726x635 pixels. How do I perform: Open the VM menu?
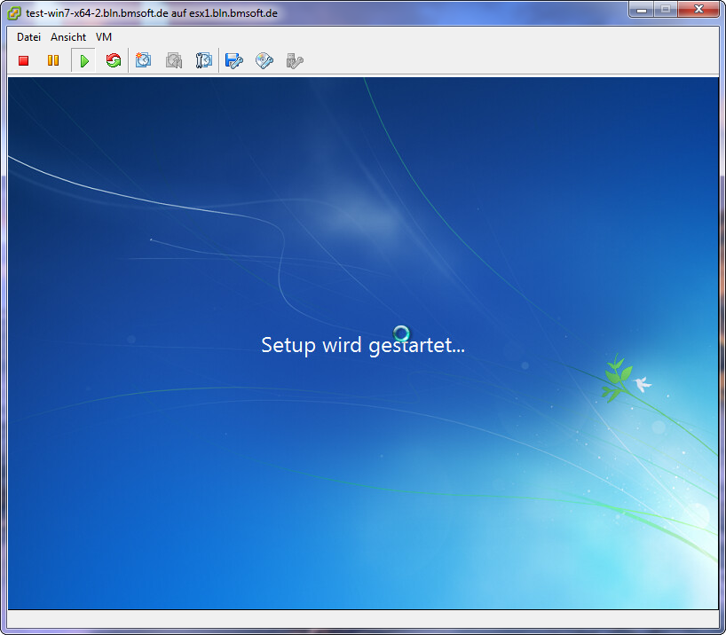coord(104,37)
